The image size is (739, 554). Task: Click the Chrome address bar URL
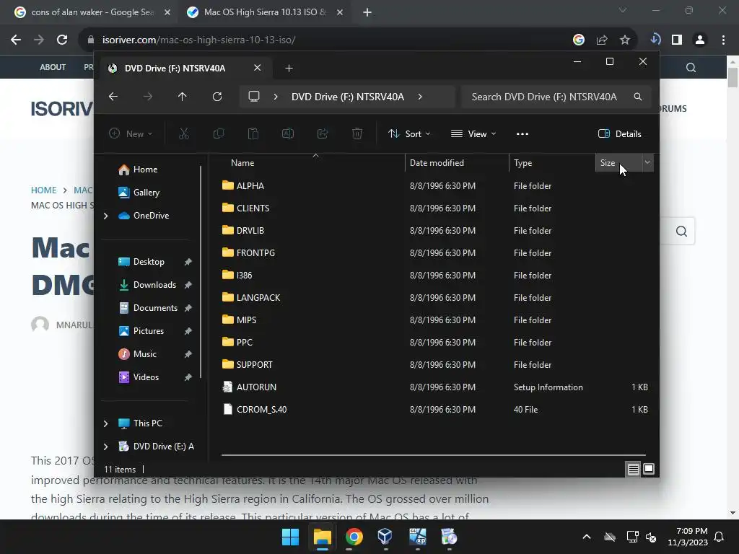pos(198,40)
